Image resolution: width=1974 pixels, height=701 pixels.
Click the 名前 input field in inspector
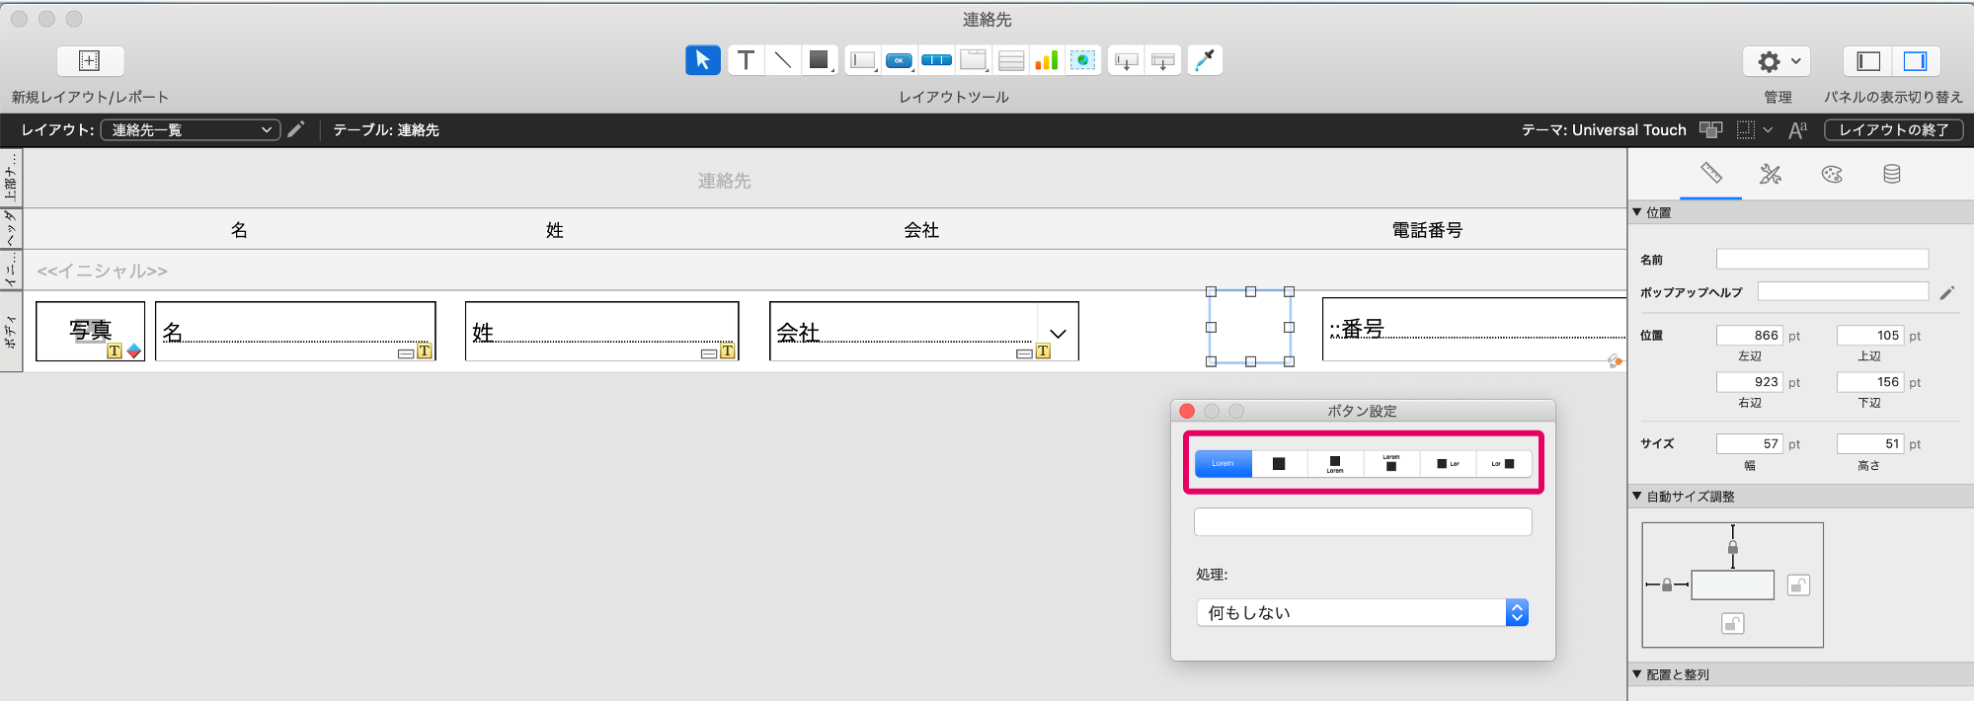coord(1822,259)
